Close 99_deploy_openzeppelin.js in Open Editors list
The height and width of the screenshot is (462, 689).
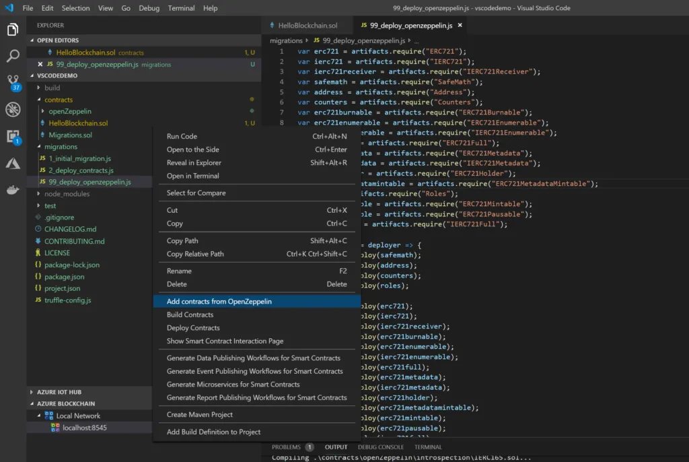coord(40,64)
